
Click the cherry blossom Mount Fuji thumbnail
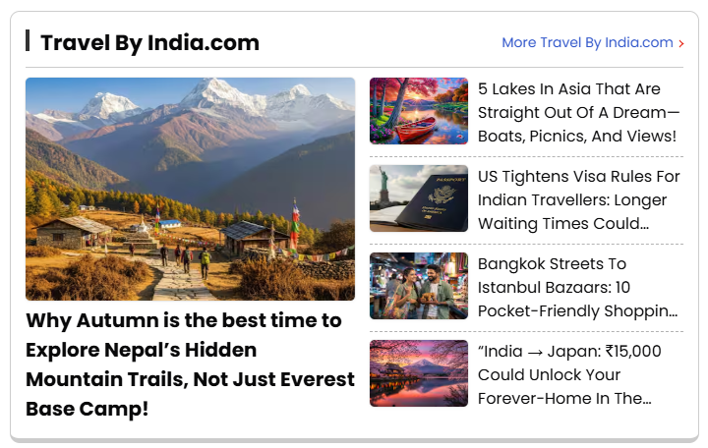click(x=419, y=373)
